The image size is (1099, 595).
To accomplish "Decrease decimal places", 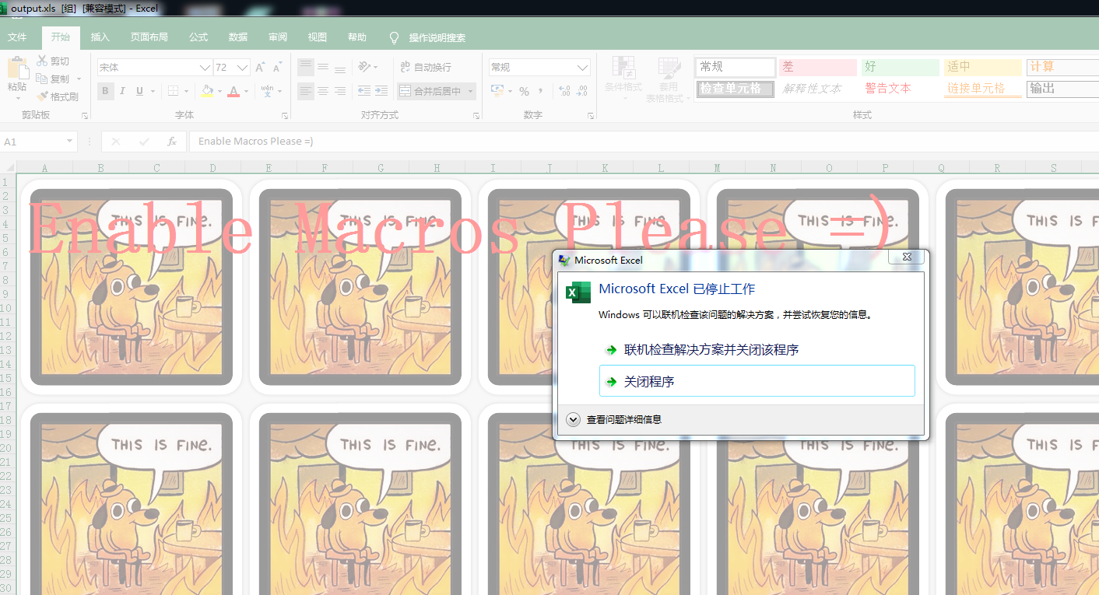I will 581,91.
